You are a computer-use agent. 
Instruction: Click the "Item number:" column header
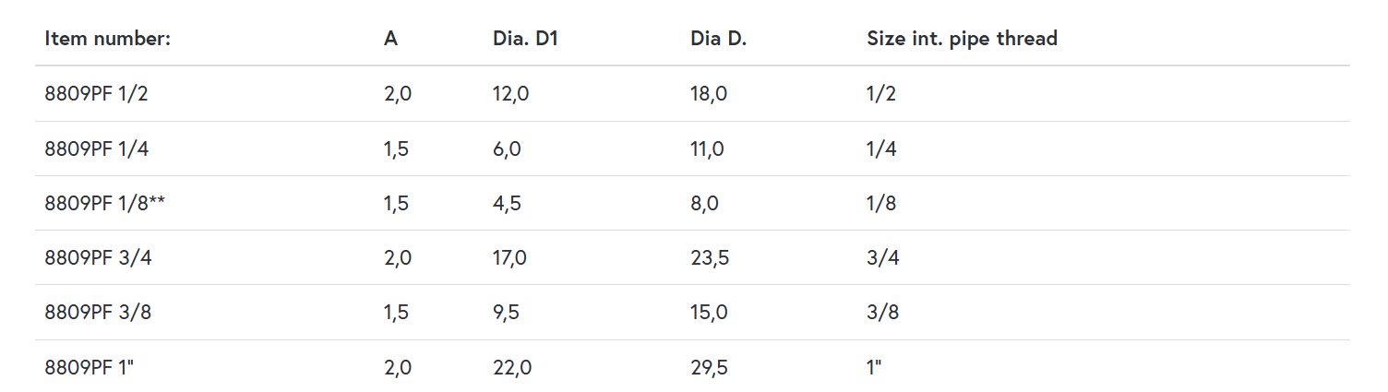tap(108, 39)
